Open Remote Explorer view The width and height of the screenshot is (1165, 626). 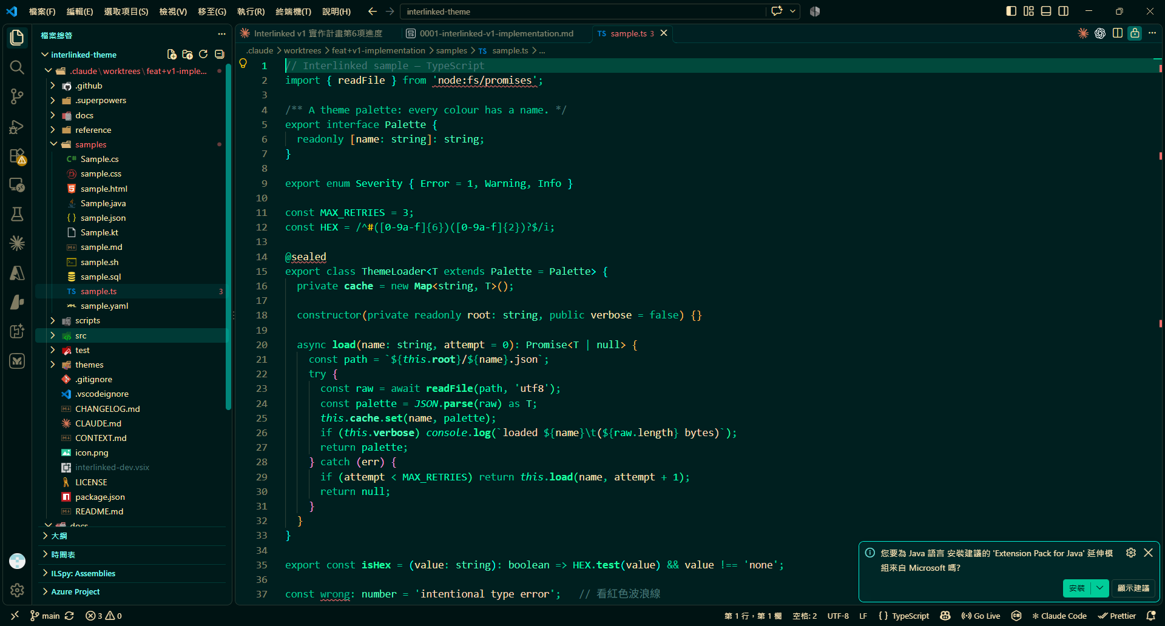point(17,184)
